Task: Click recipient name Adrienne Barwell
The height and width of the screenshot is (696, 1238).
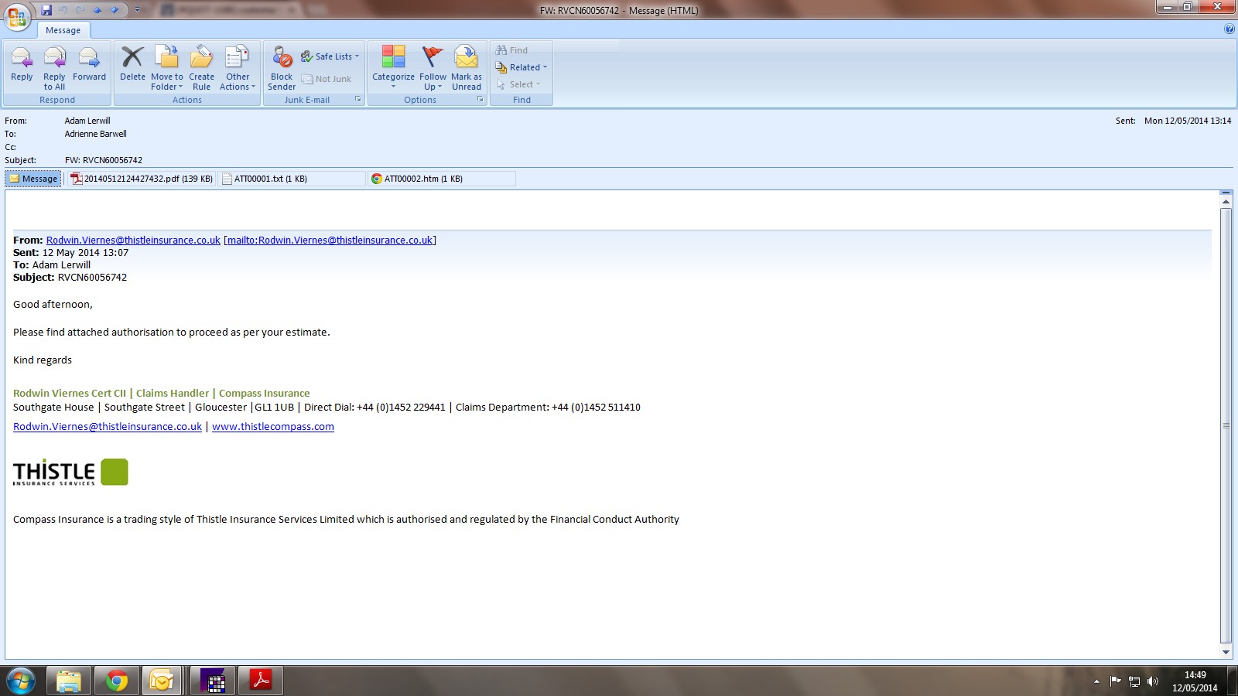Action: tap(96, 134)
